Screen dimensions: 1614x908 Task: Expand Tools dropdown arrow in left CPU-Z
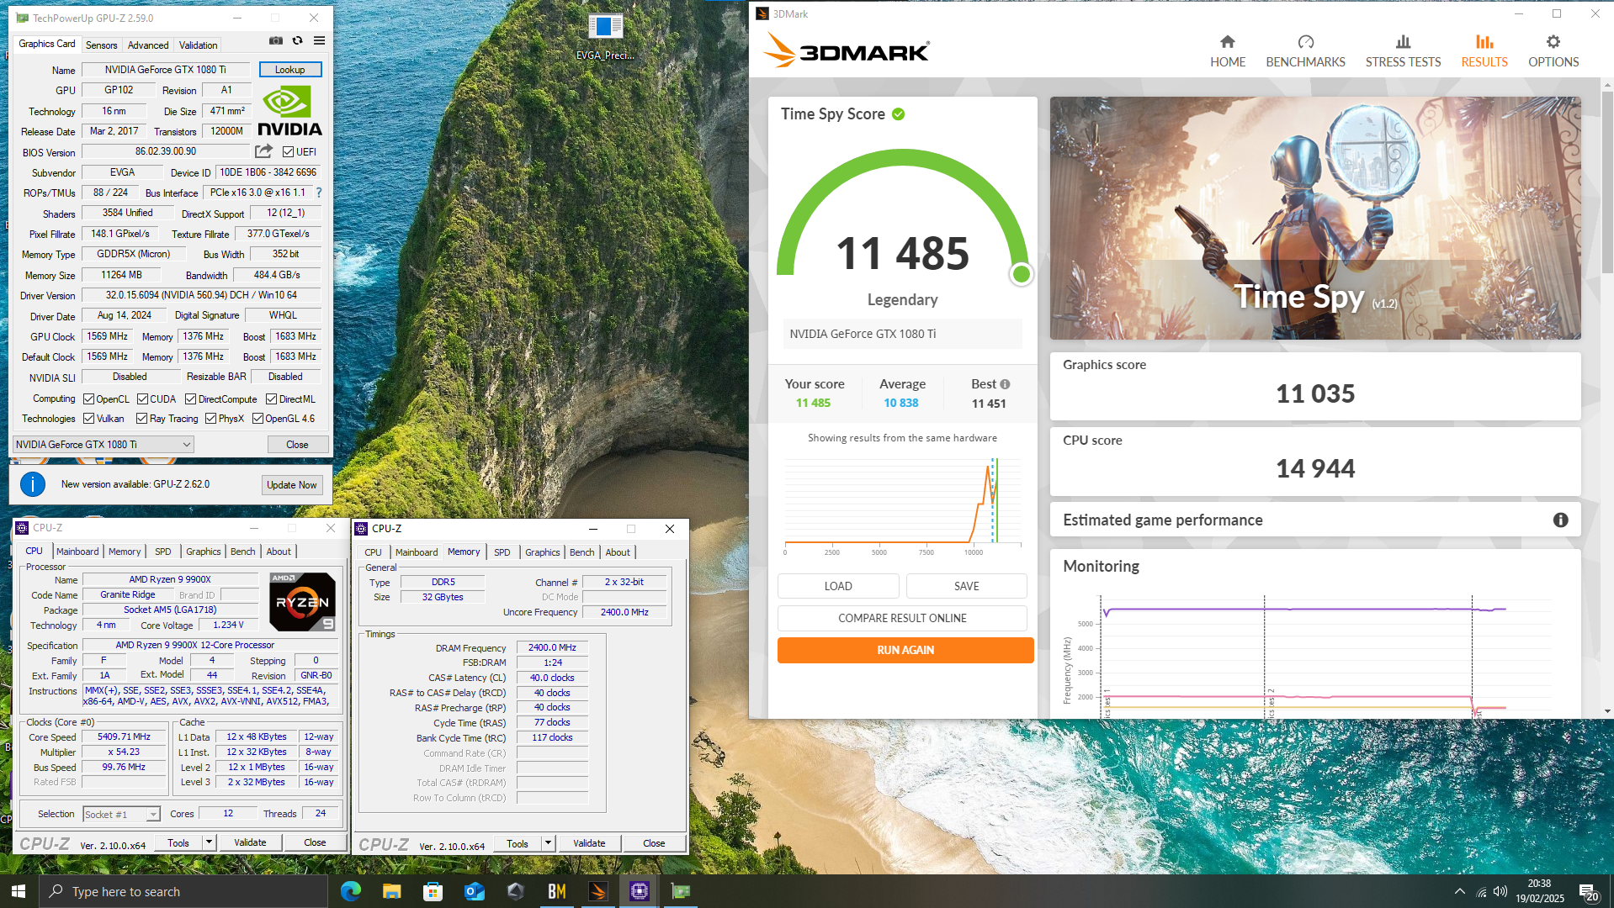[209, 842]
